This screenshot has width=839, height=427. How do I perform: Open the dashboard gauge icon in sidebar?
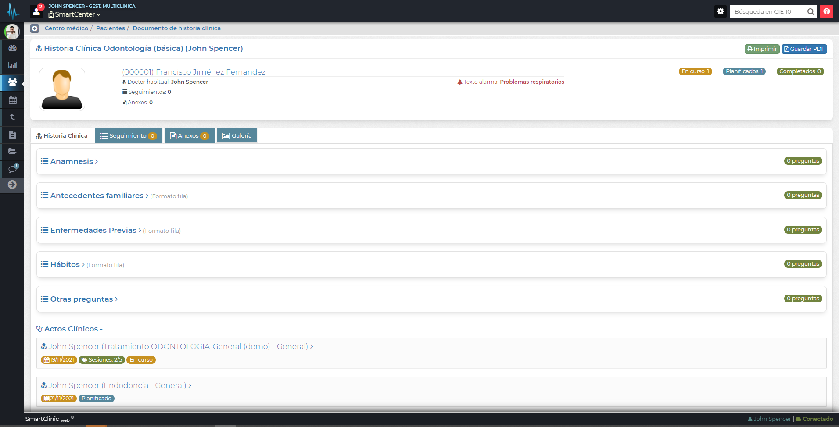tap(12, 48)
